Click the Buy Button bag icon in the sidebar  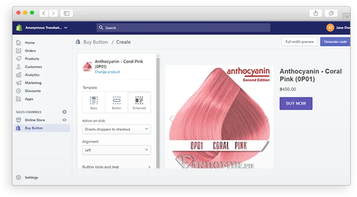19,128
